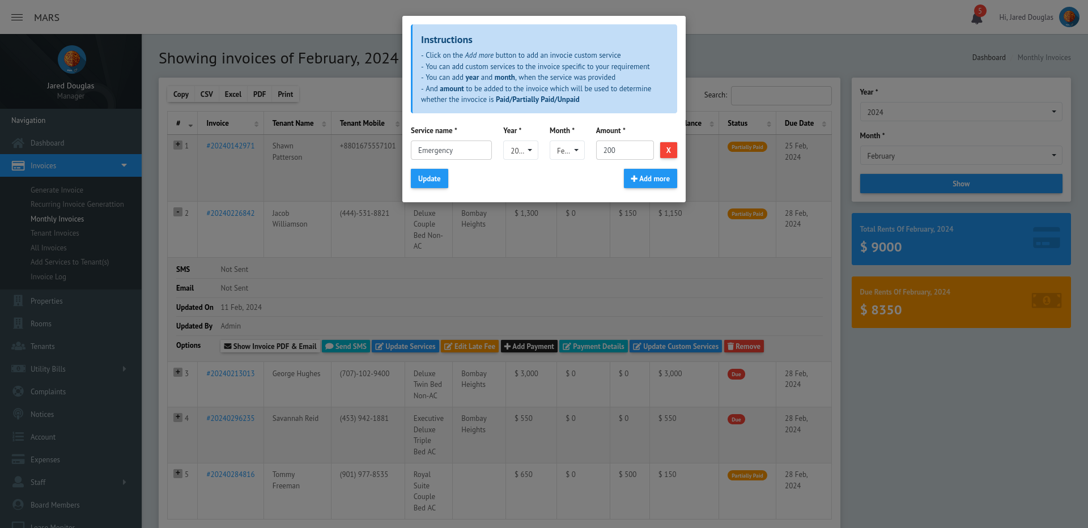Screen dimensions: 1088x528
Task: Expand row 3 invoice details
Action: point(178,372)
